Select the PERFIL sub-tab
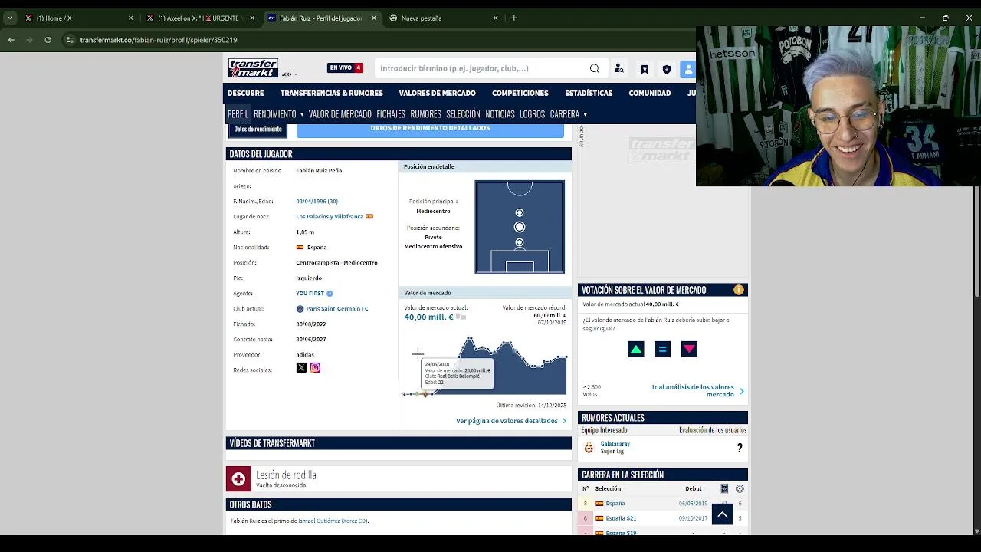The height and width of the screenshot is (552, 981). coord(238,114)
